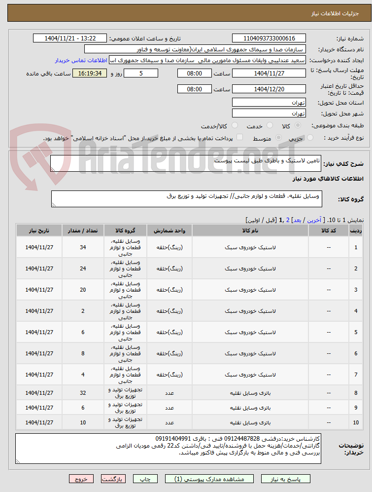The width and height of the screenshot is (372, 492).
Task: Click the تاریخ نیاز column header
Action: tap(39, 230)
